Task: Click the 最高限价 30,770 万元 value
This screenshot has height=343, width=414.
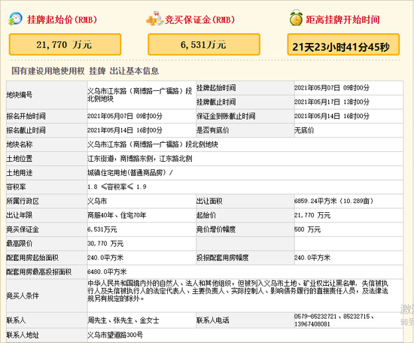Action: [x=105, y=243]
